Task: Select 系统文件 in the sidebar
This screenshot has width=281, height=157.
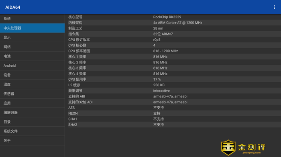Action: click(32, 131)
